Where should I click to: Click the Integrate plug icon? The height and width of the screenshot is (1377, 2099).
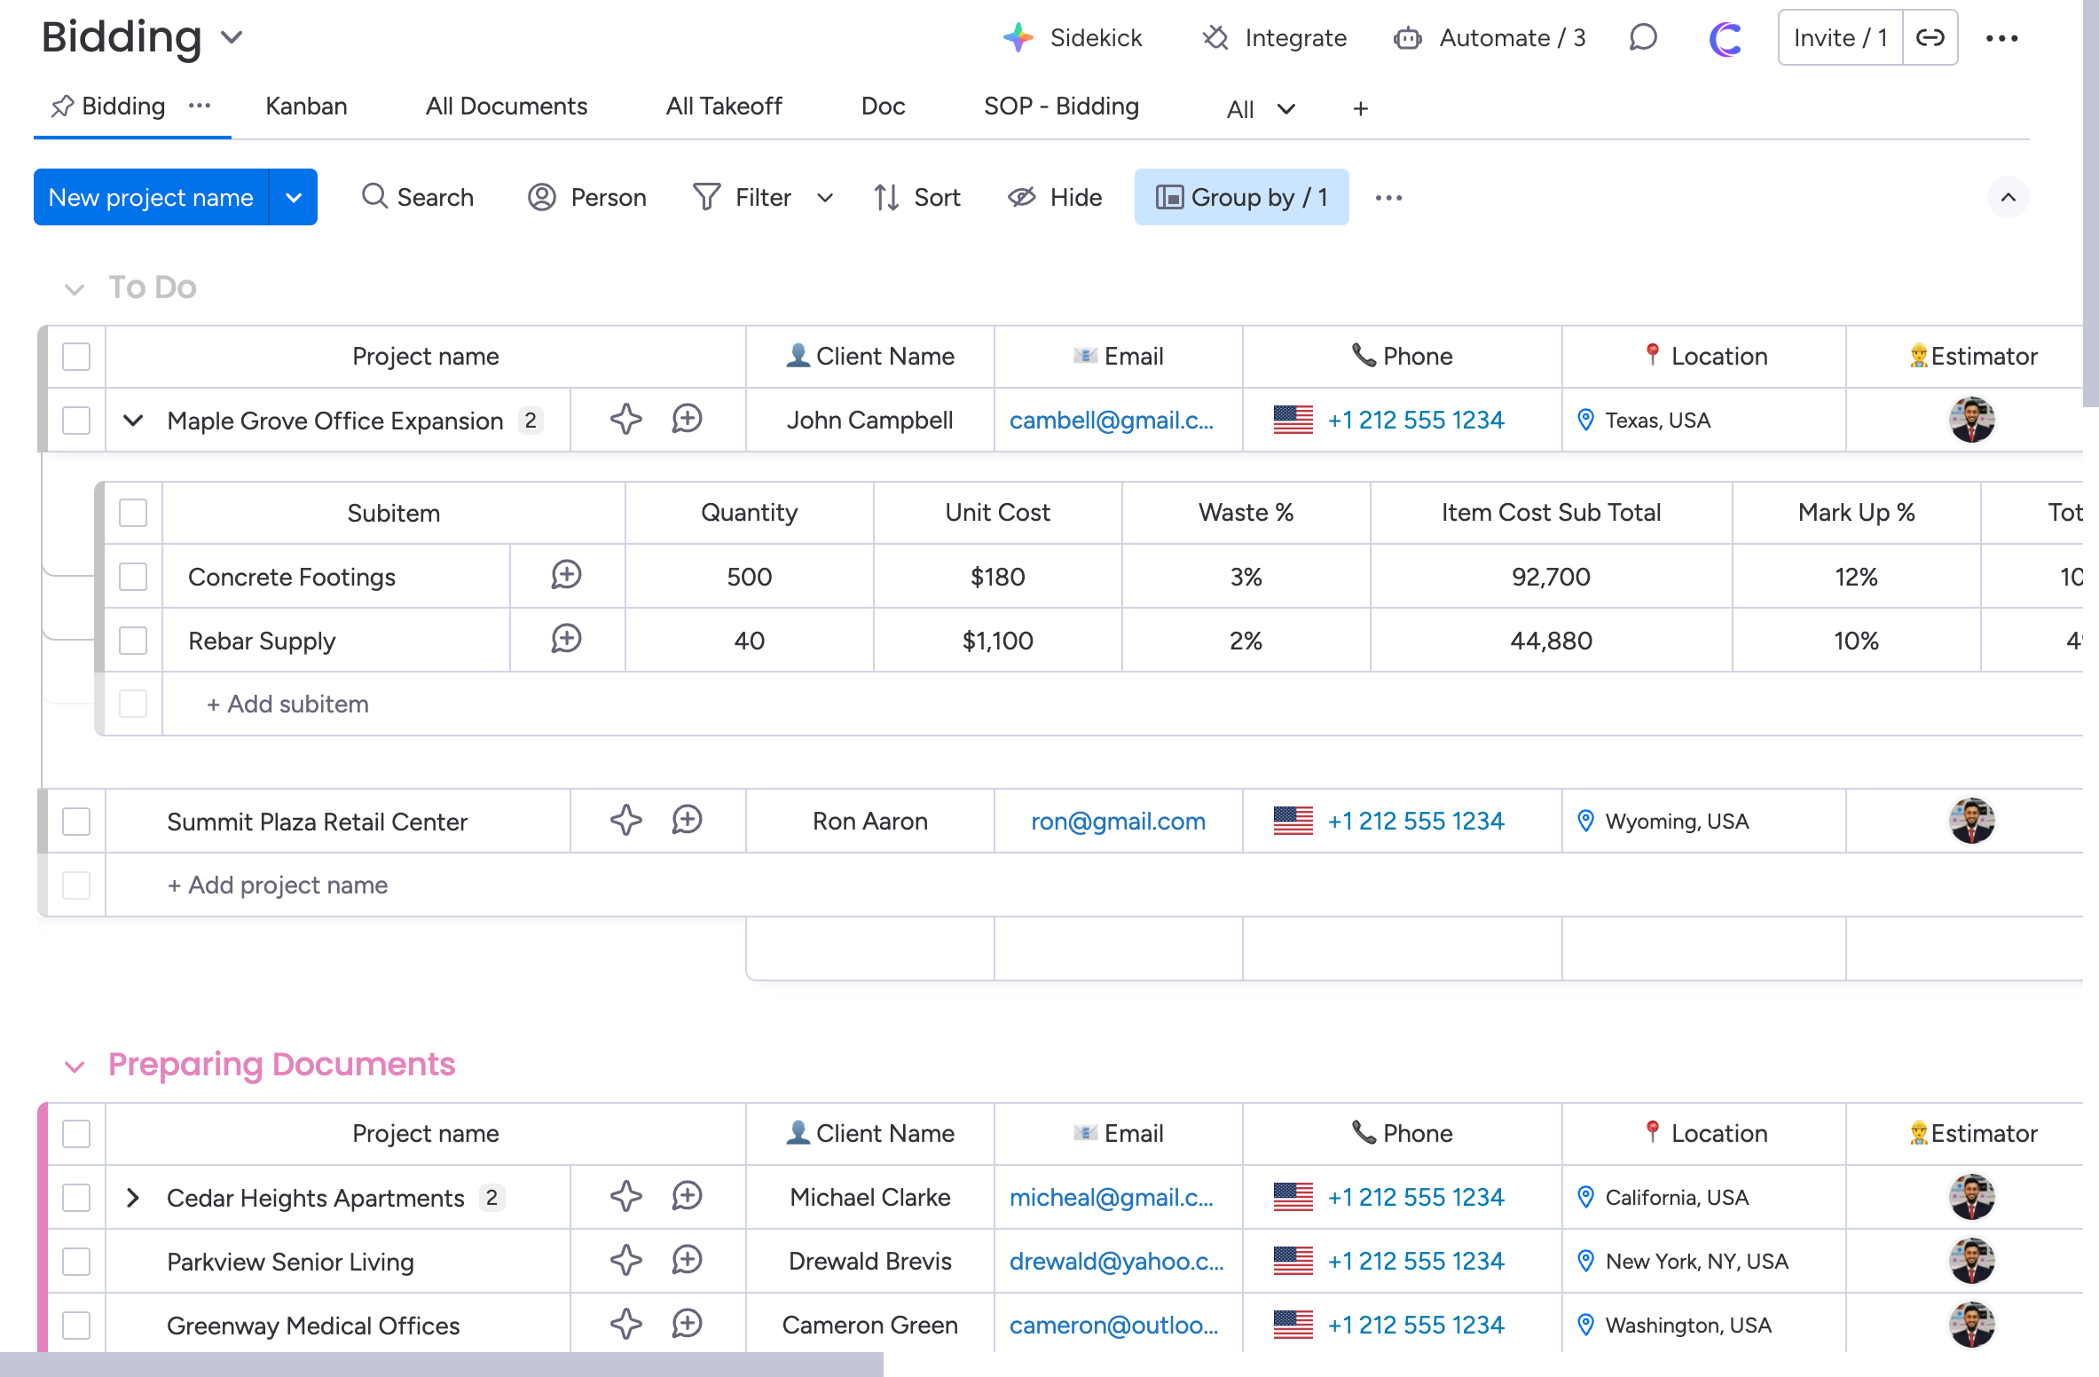(x=1215, y=38)
